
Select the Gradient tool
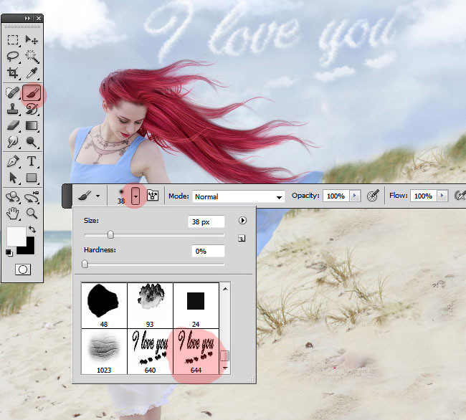pos(32,125)
